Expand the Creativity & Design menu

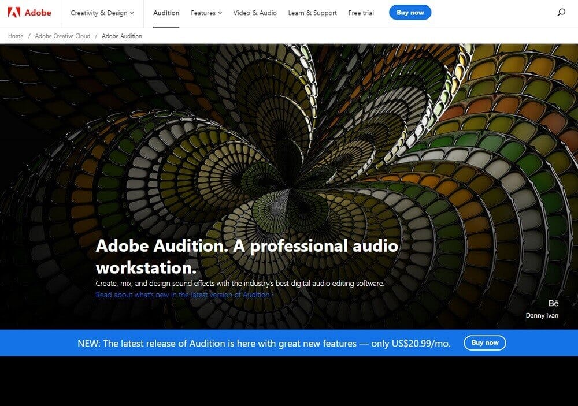click(102, 13)
